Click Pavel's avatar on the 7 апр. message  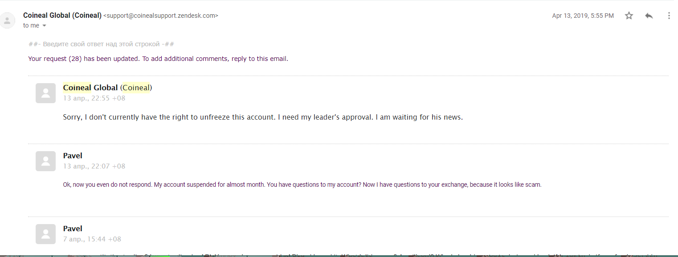pyautogui.click(x=45, y=234)
